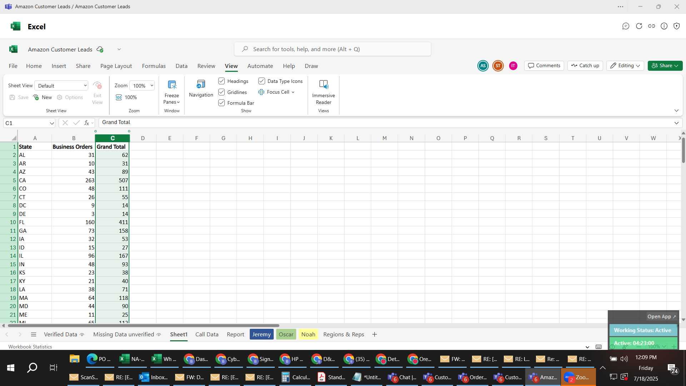Toggle the Headings checkbox

[222, 81]
